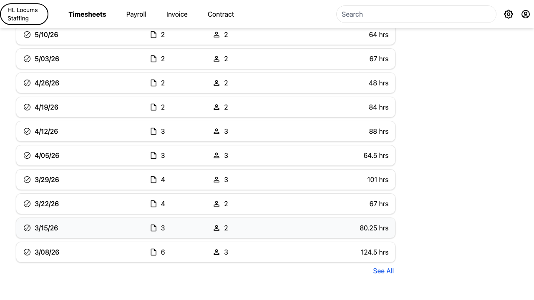Image resolution: width=534 pixels, height=300 pixels.
Task: Click the 84 hrs total
Action: pyautogui.click(x=379, y=107)
